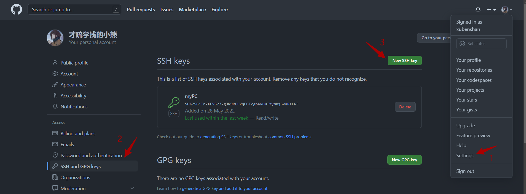The image size is (526, 194).
Task: Focus the Search or jump to field
Action: pyautogui.click(x=74, y=10)
